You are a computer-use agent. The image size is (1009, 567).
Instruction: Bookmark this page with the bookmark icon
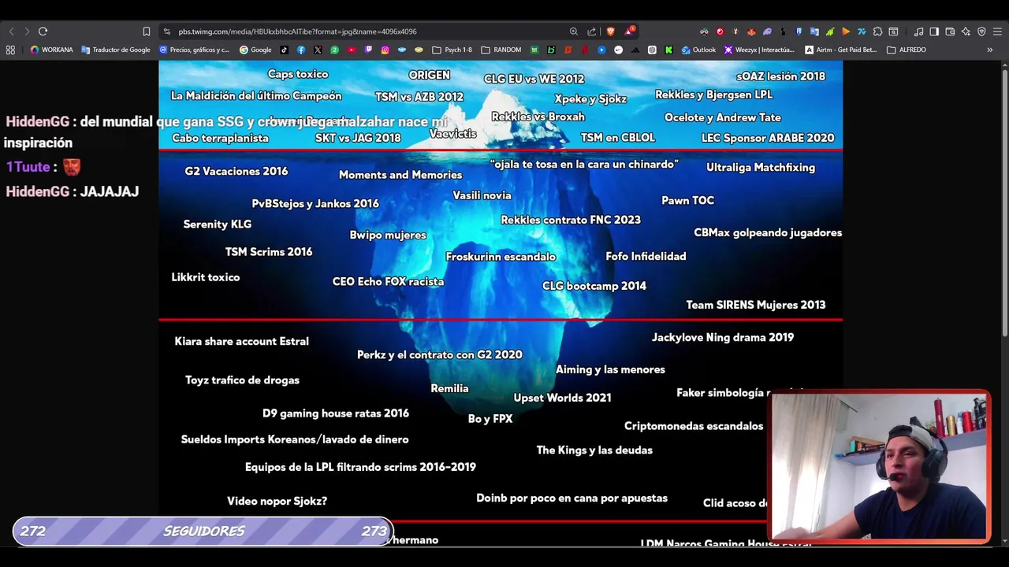pyautogui.click(x=146, y=31)
